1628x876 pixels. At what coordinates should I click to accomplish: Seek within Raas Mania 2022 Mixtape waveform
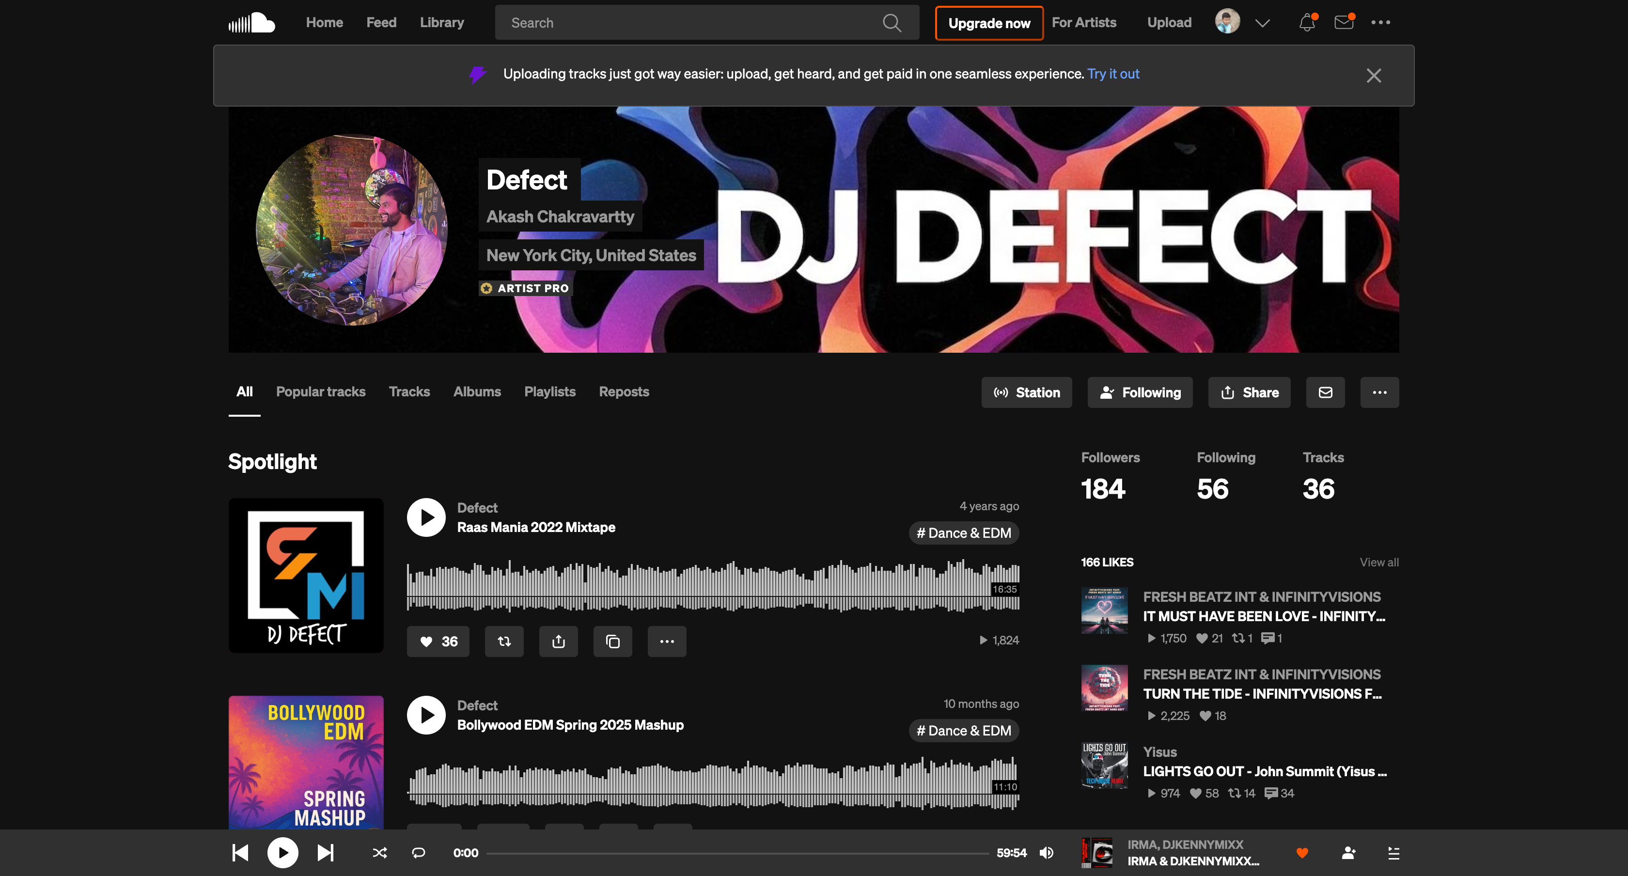click(x=713, y=585)
